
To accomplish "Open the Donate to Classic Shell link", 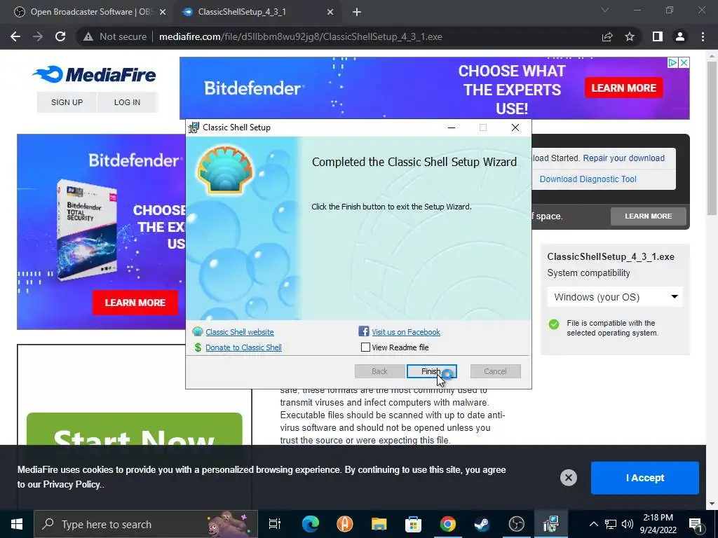I will click(x=243, y=347).
